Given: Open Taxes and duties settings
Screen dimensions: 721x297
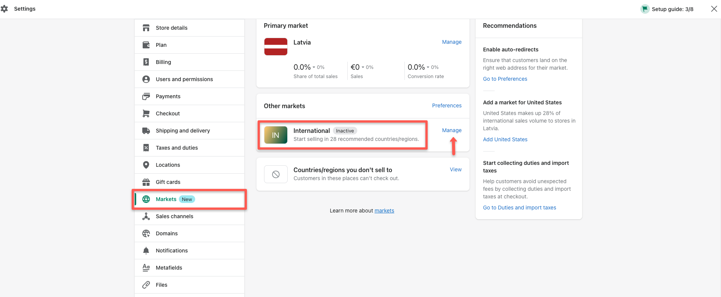Looking at the screenshot, I should pyautogui.click(x=189, y=148).
